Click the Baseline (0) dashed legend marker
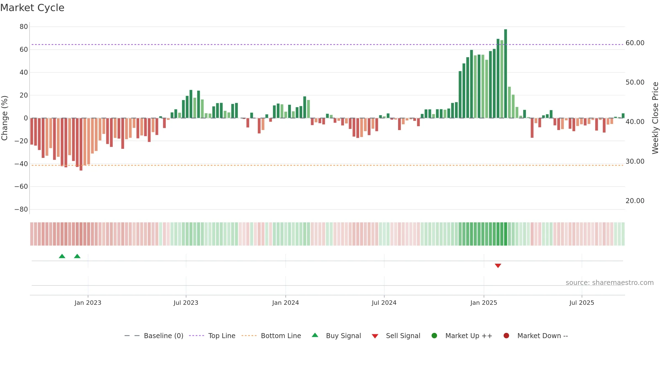 [132, 336]
